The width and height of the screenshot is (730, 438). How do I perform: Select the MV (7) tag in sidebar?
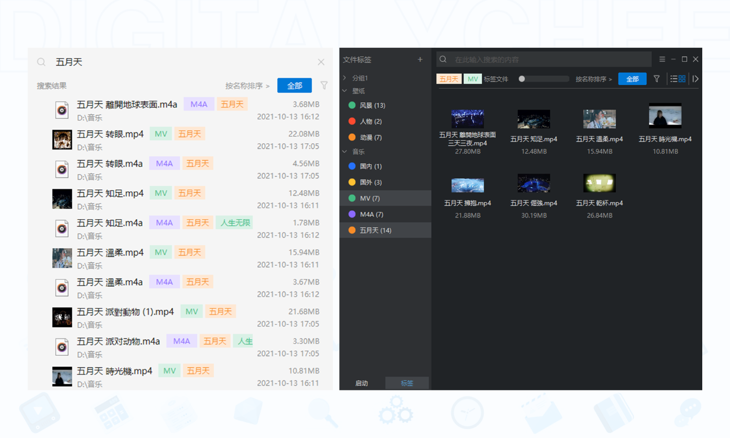tap(385, 198)
